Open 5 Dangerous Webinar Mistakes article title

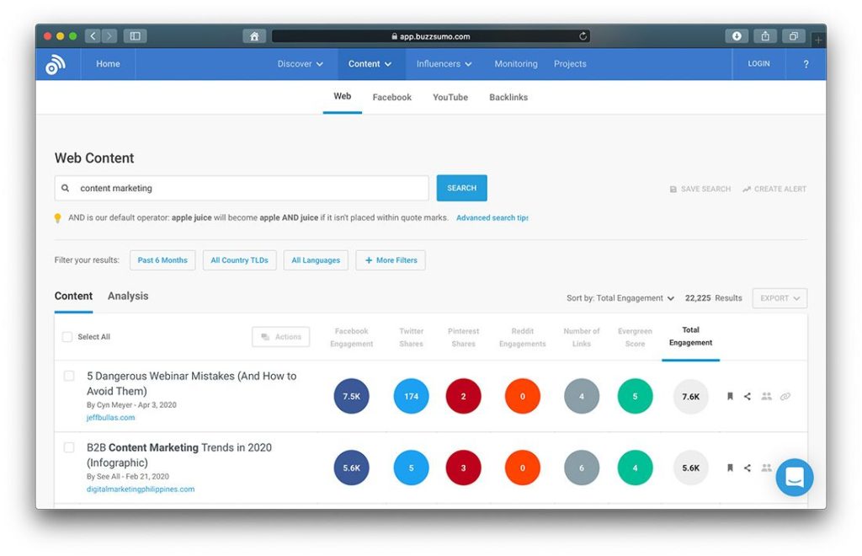point(191,383)
